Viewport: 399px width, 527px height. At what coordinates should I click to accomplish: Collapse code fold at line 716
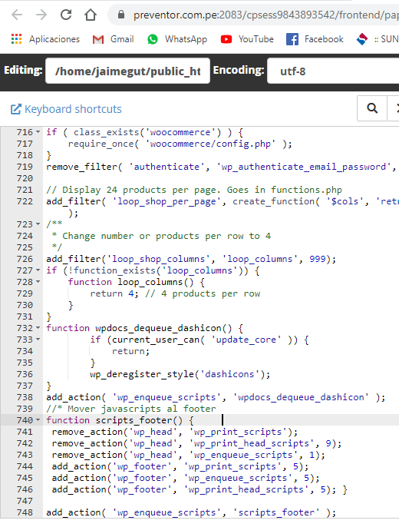(38, 132)
